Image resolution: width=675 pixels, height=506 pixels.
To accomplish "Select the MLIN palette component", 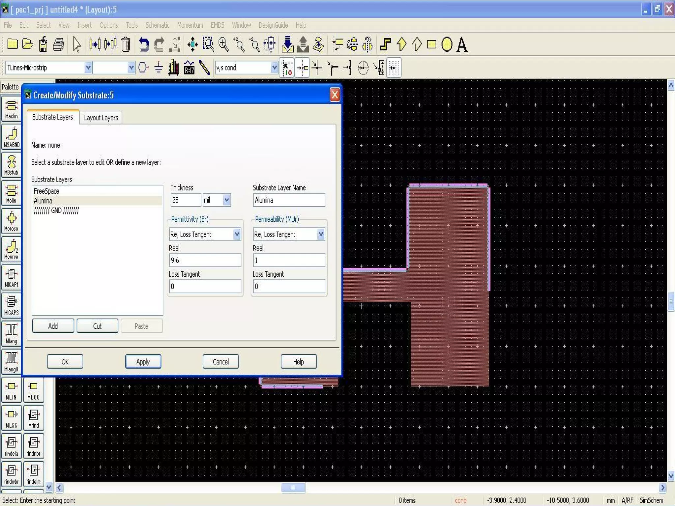I will (x=11, y=390).
